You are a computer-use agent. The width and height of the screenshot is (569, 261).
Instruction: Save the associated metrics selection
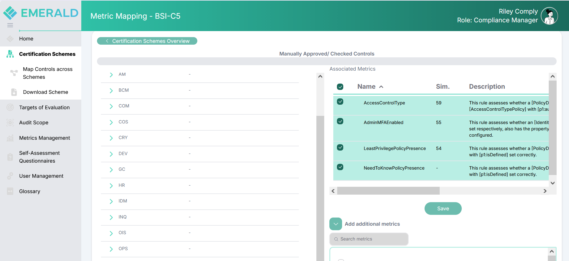point(443,208)
